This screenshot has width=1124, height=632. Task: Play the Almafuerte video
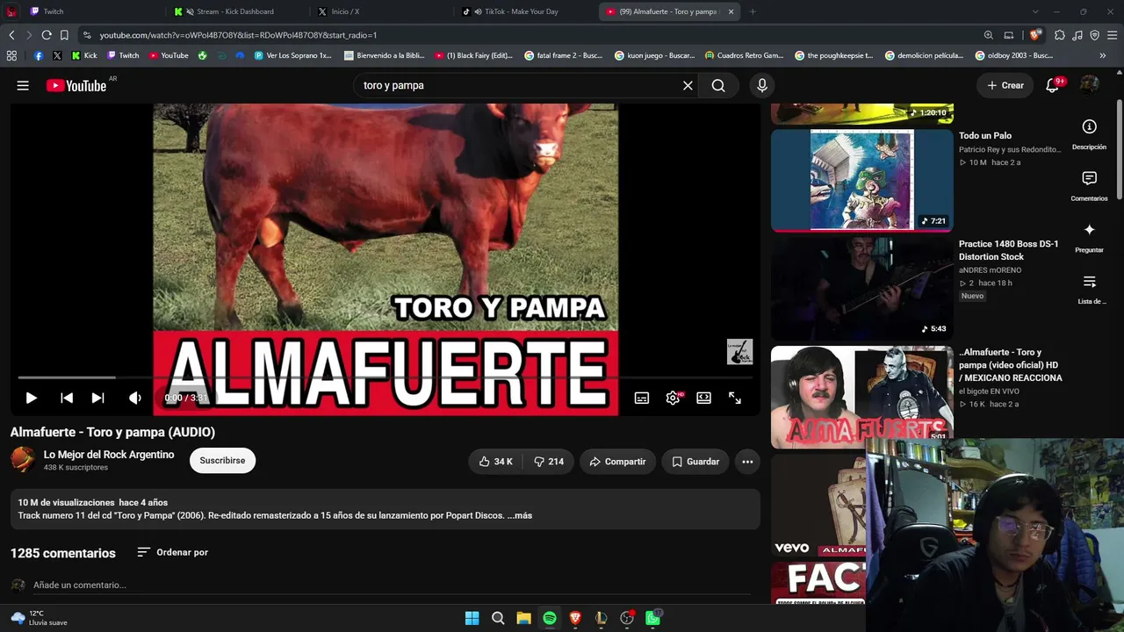coord(31,398)
